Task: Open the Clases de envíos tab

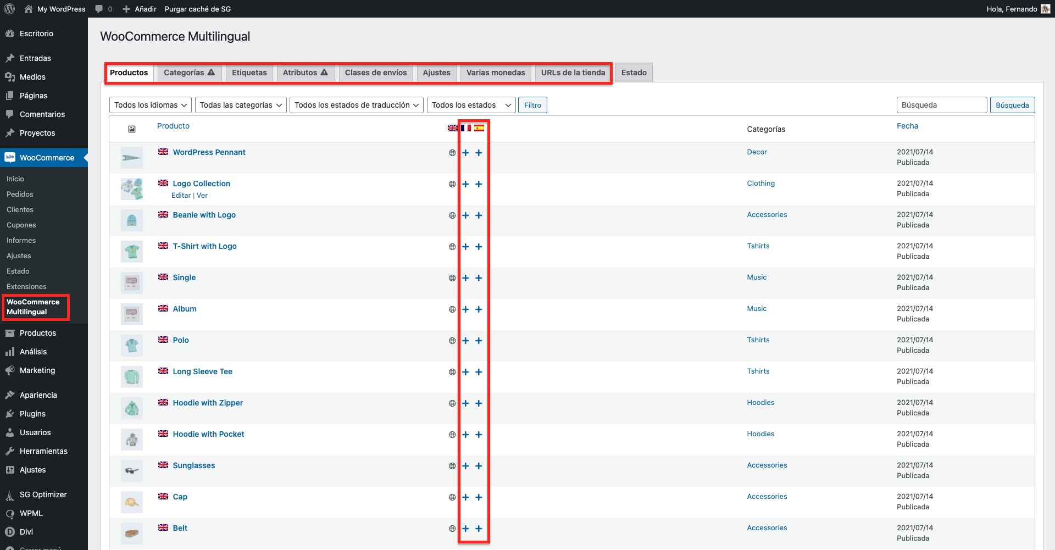Action: 375,73
